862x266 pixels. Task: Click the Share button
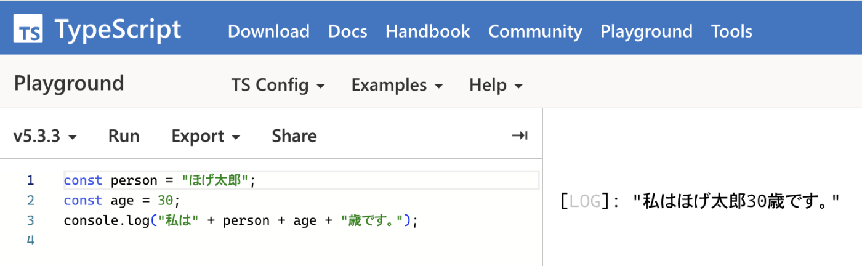pyautogui.click(x=294, y=136)
